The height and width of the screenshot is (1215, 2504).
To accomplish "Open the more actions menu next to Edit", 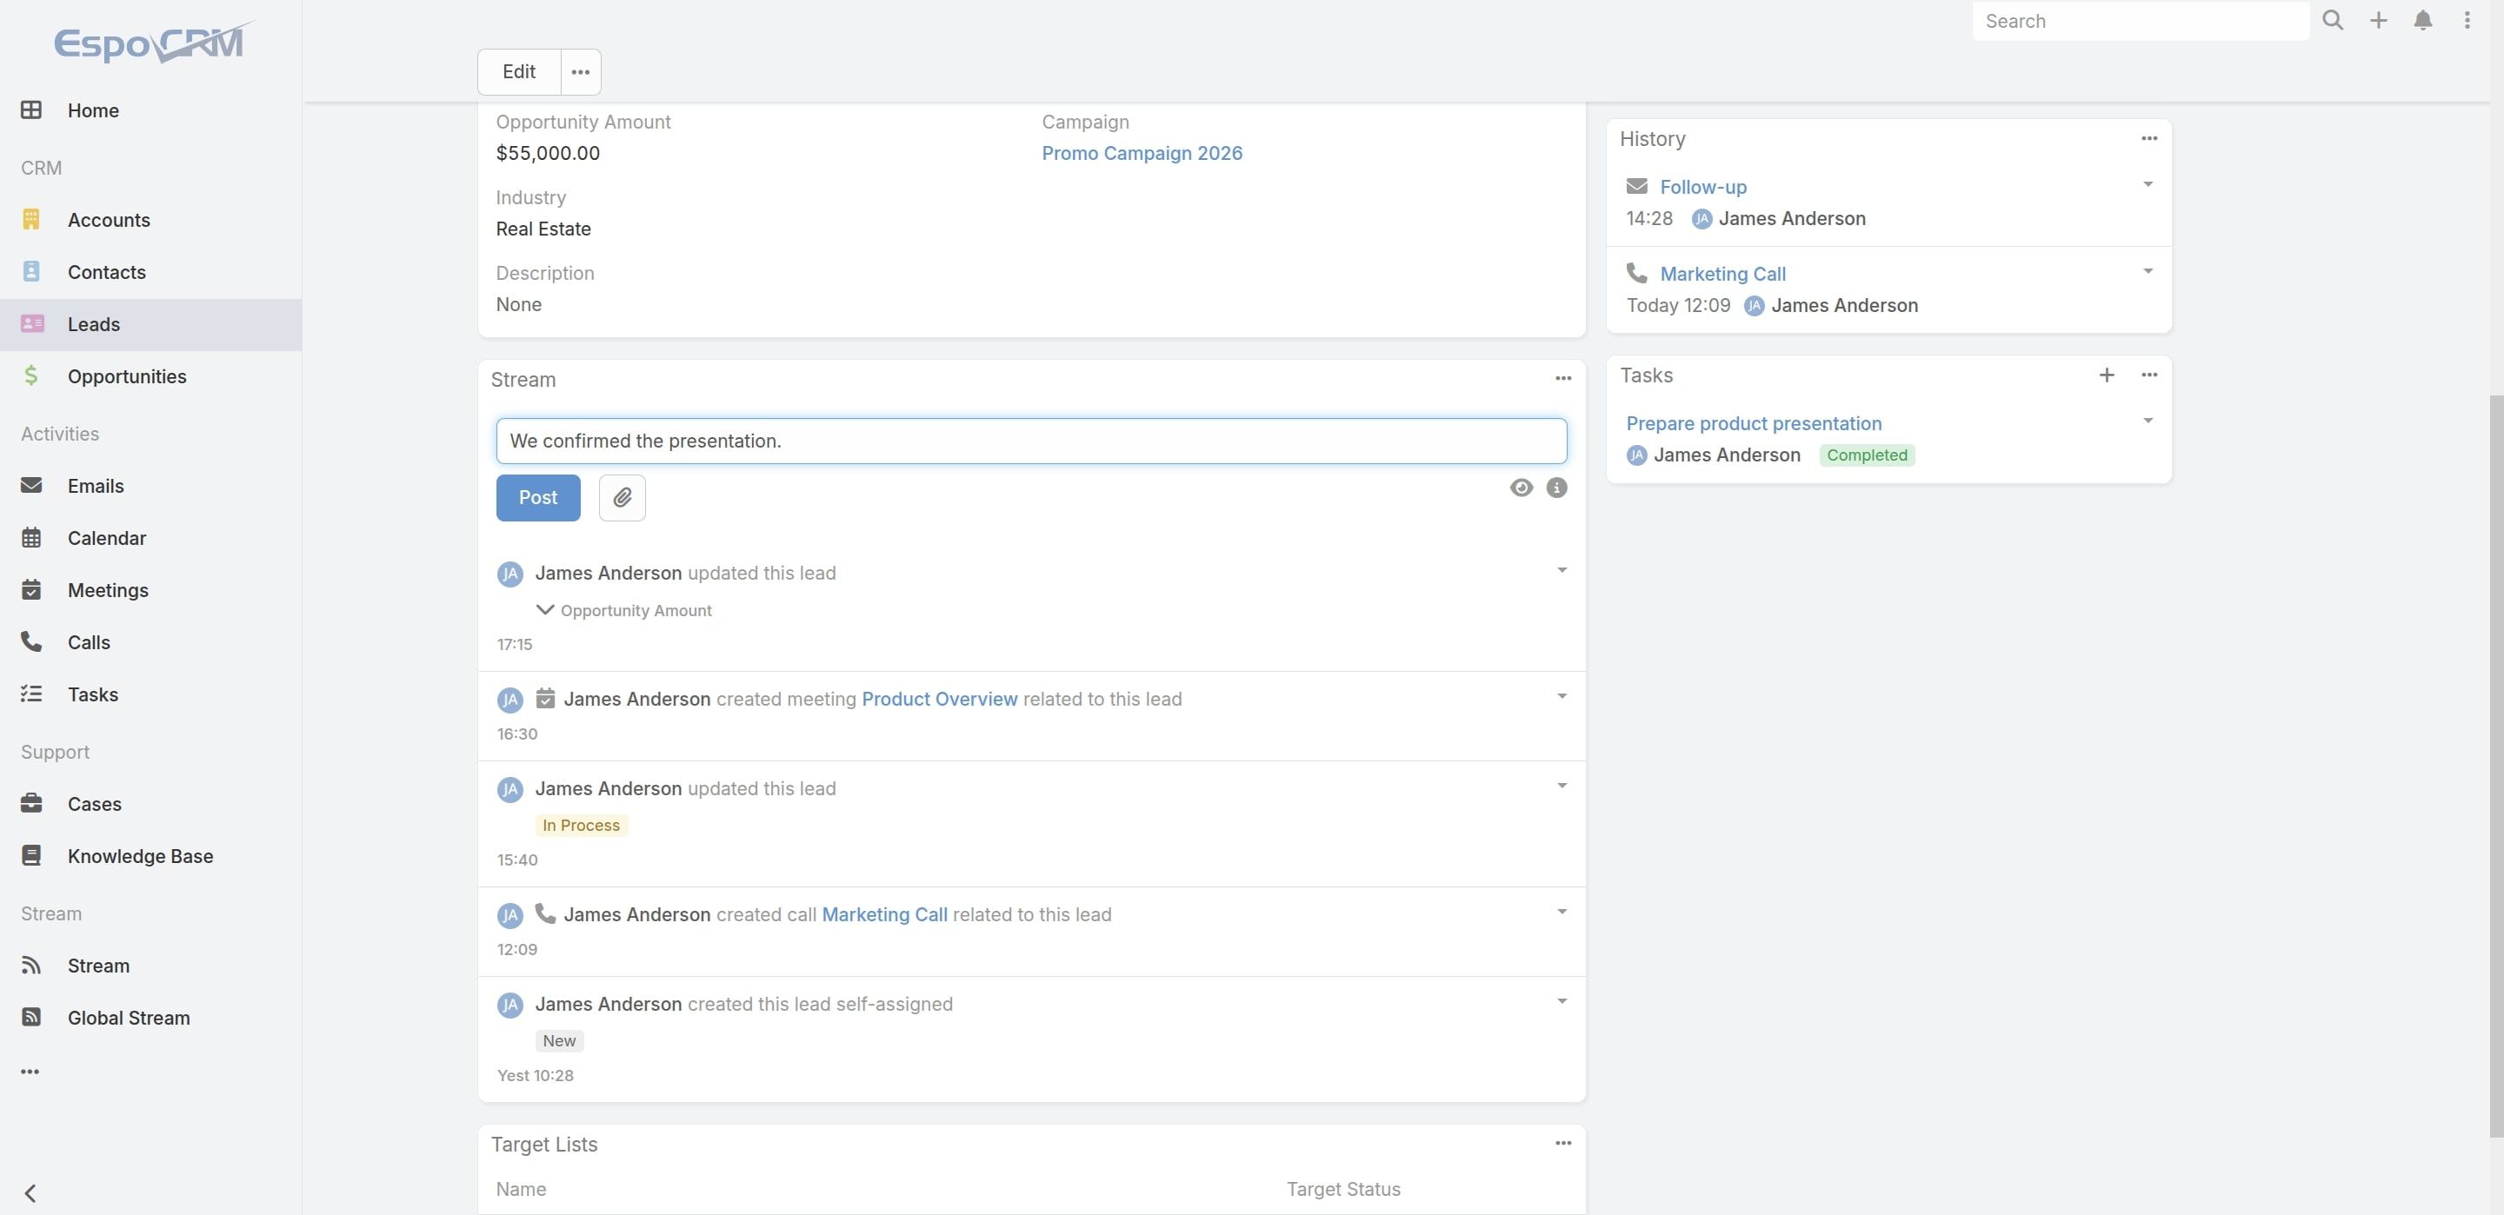I will click(x=580, y=72).
